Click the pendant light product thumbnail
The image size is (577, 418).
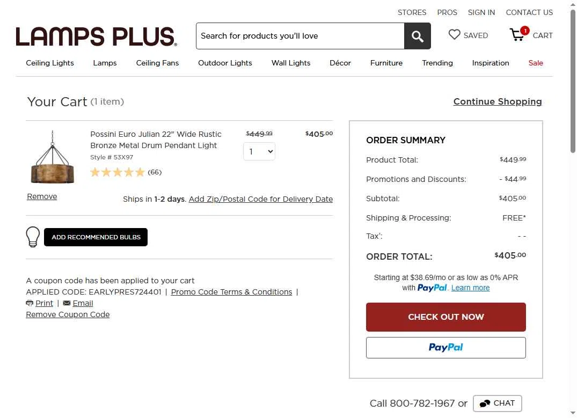tap(52, 158)
